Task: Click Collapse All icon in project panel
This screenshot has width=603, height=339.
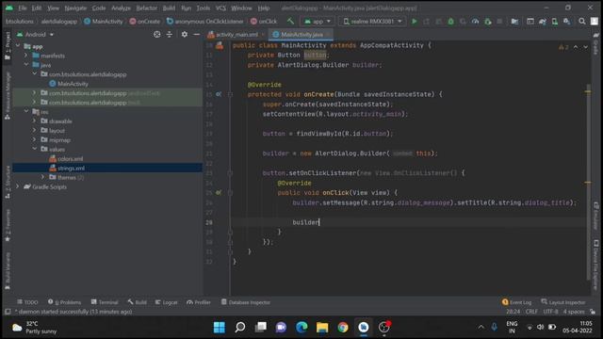Action: 170,35
